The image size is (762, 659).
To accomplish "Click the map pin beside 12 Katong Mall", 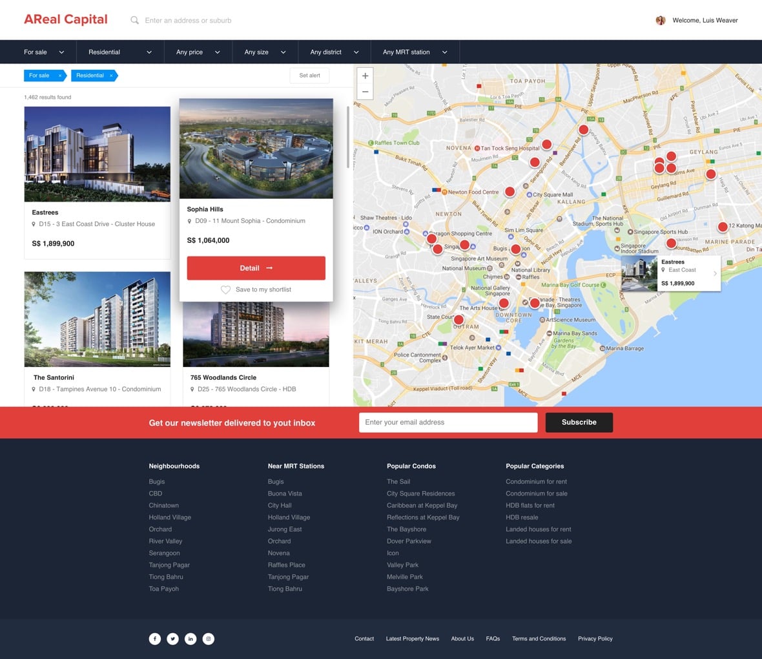I will tap(723, 227).
